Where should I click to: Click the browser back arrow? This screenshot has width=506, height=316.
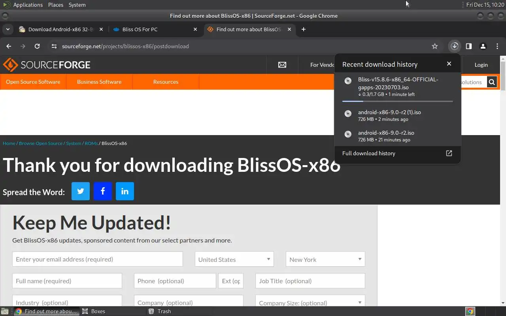pos(9,46)
